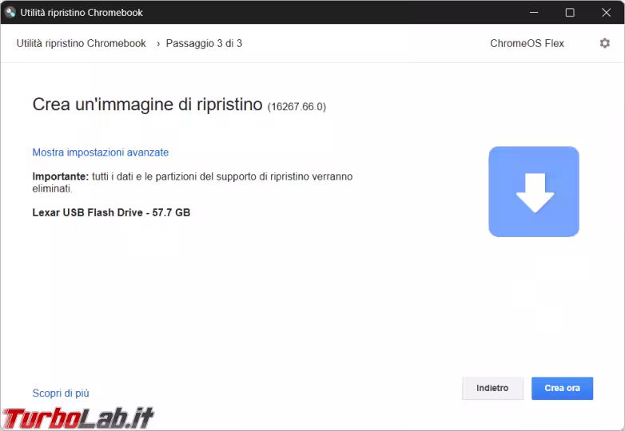The width and height of the screenshot is (625, 431).
Task: Minimize the recovery utility window
Action: point(533,12)
